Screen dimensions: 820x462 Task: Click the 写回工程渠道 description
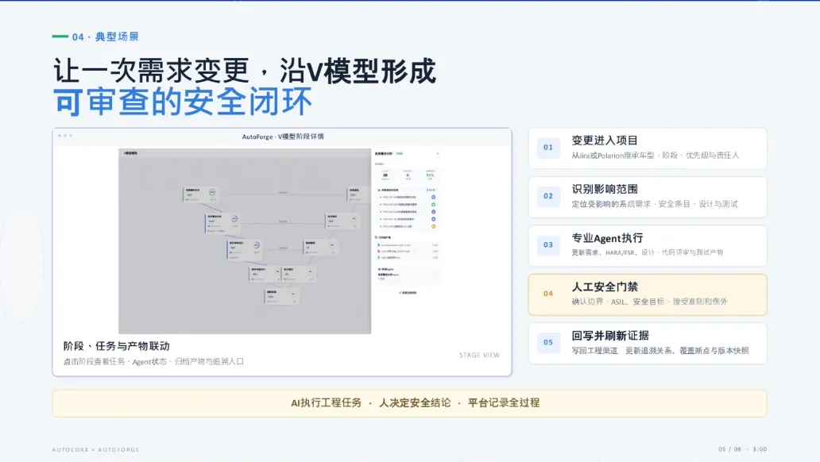tap(660, 351)
